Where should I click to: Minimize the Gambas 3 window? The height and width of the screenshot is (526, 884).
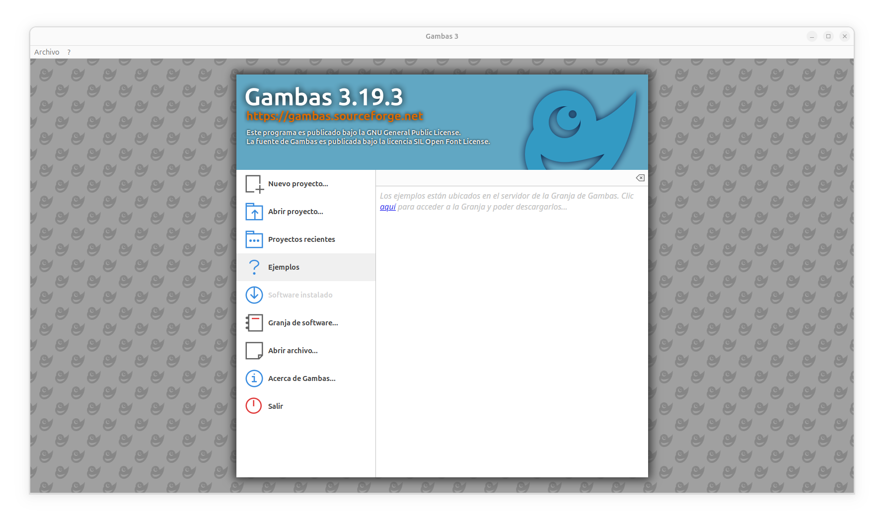click(x=812, y=36)
